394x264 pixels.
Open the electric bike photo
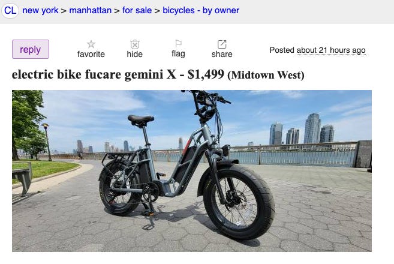tap(192, 171)
